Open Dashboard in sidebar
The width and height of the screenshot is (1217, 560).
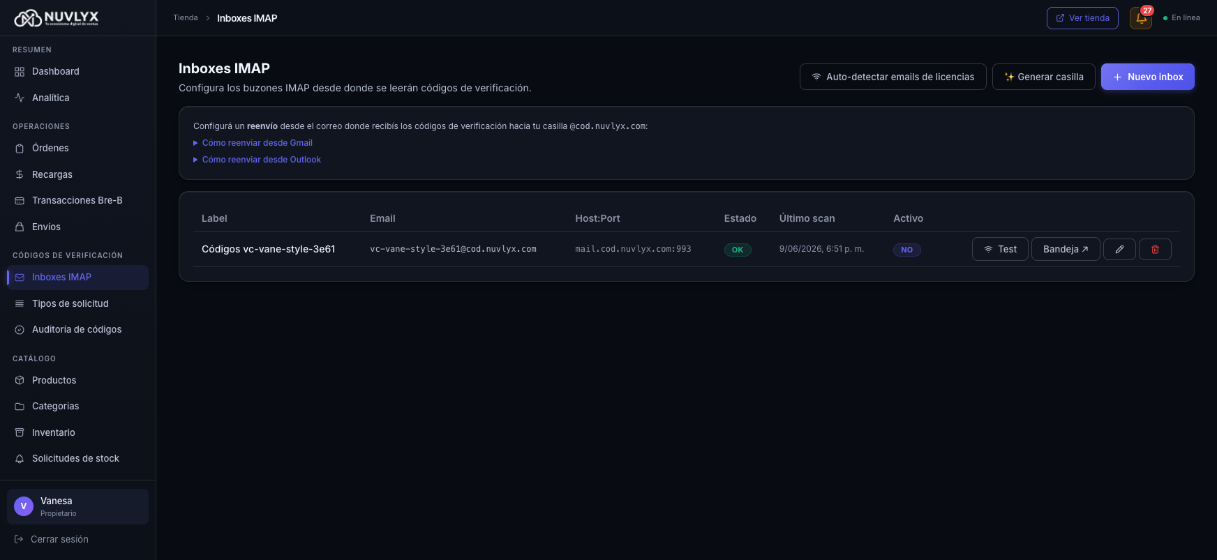(77, 72)
